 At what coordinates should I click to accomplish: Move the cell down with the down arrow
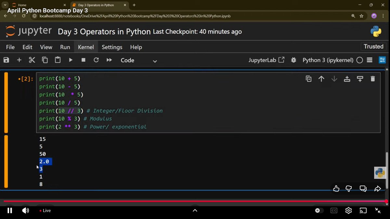334,79
